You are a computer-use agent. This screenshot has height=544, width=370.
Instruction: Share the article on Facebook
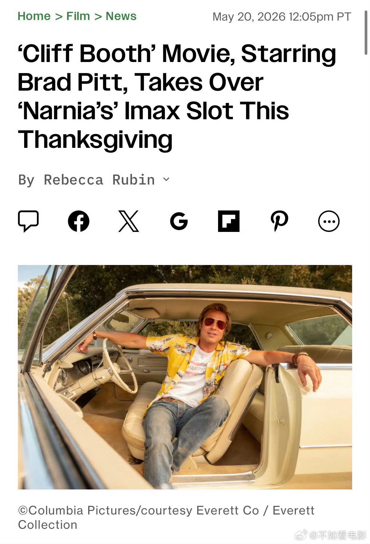[79, 221]
